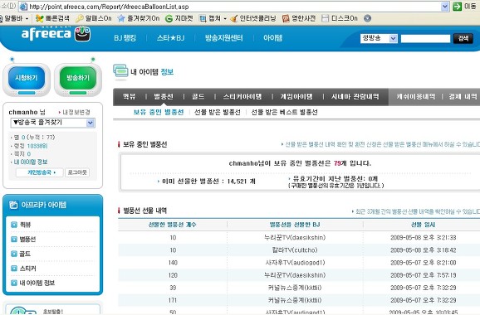Click 내 아이템 정보 heading icon
This screenshot has height=315, width=480.
(x=120, y=72)
